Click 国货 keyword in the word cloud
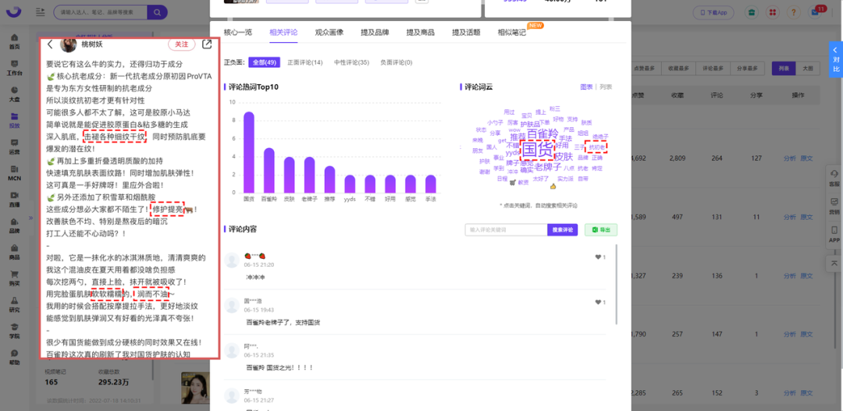The image size is (843, 411). coord(537,150)
